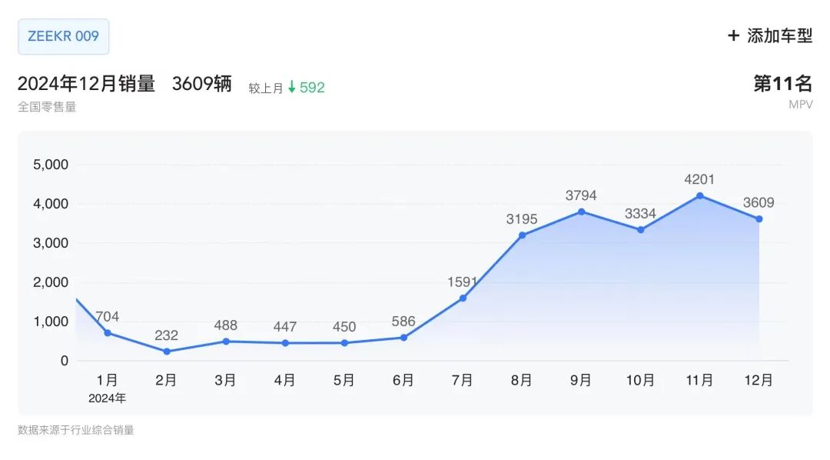Click the August data point 3195
This screenshot has height=460, width=830.
[x=522, y=235]
